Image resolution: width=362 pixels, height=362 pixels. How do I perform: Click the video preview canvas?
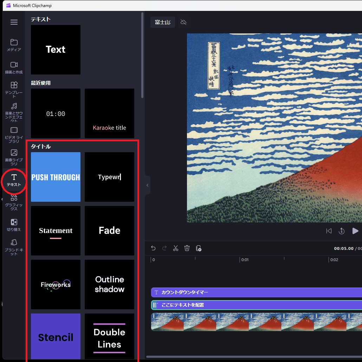click(x=274, y=128)
